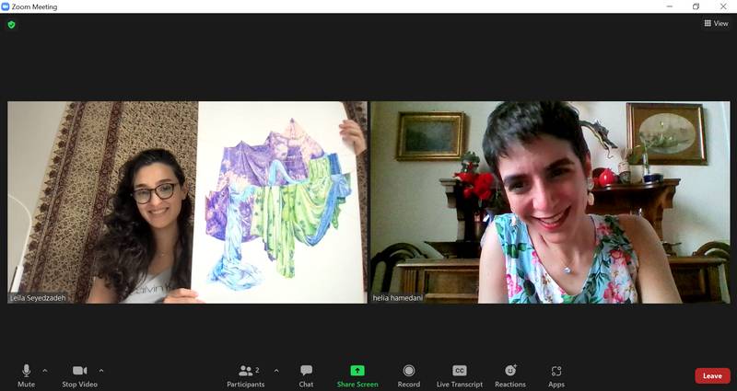Screen dimensions: 737x391
Task: Open the Apps panel
Action: click(556, 374)
